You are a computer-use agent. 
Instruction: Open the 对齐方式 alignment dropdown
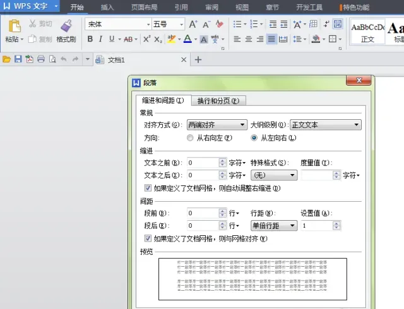(x=217, y=125)
